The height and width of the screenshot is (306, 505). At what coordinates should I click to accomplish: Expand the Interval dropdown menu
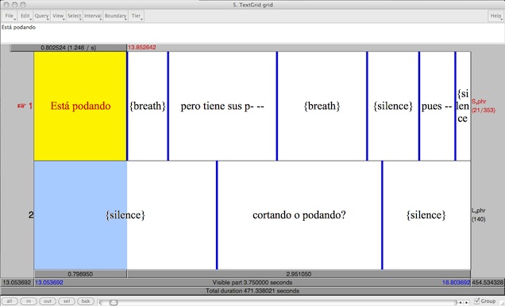pos(93,16)
